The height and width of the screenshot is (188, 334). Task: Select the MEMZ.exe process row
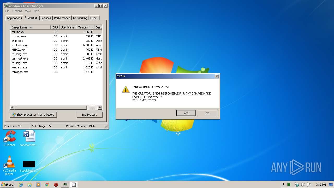coord(56,50)
